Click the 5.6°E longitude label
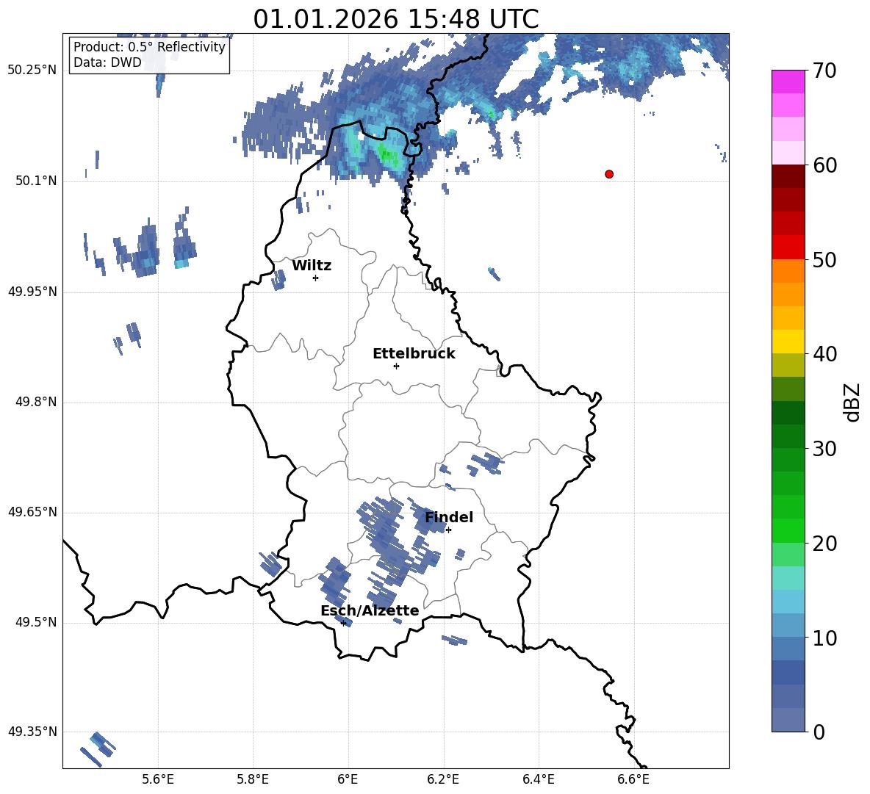The width and height of the screenshot is (870, 794). click(158, 779)
